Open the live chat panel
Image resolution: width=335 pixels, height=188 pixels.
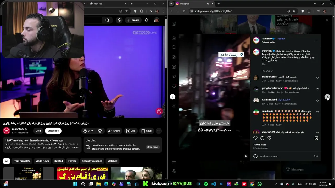tap(153, 147)
